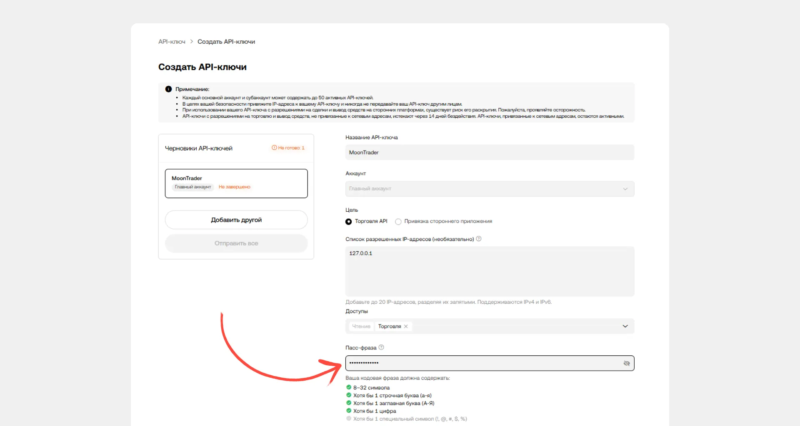Screen dimensions: 800x426
Task: Click the breadcrumb chevron separator
Action: pos(192,42)
